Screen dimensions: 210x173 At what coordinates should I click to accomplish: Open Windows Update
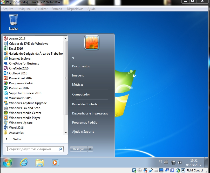[18, 123]
